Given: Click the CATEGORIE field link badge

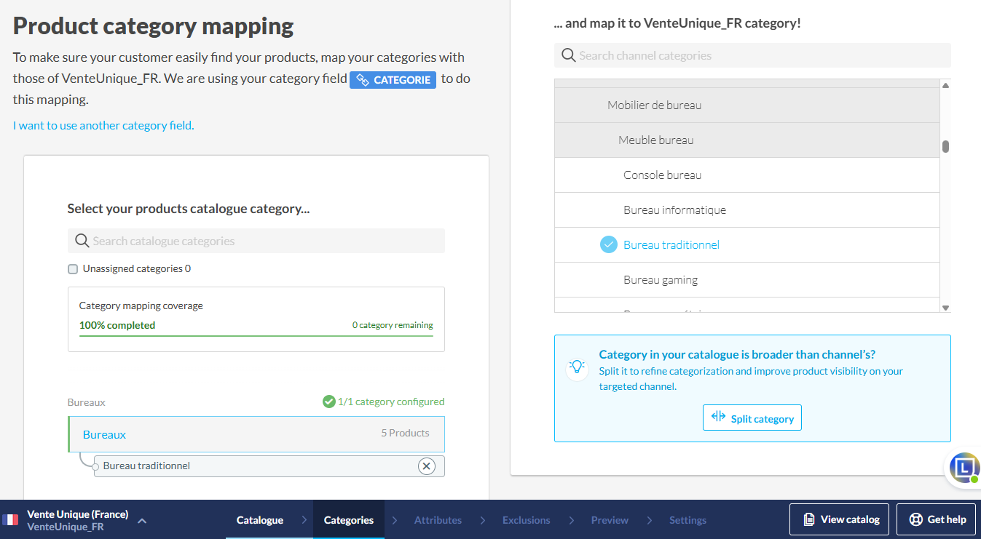Looking at the screenshot, I should click(393, 80).
